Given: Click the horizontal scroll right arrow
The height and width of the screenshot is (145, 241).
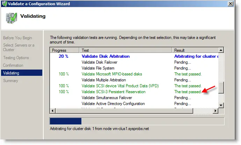Looking at the screenshot, I should (x=216, y=111).
